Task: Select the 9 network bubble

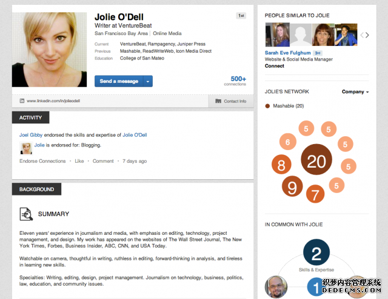Action: tap(292, 186)
